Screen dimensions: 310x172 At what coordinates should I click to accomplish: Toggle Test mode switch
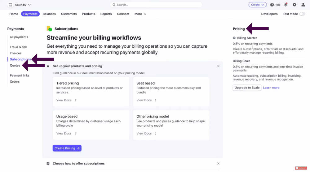point(302,14)
